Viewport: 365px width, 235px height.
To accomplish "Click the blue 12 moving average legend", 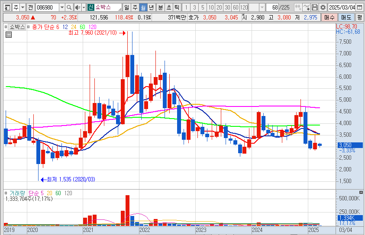I will [65, 27].
